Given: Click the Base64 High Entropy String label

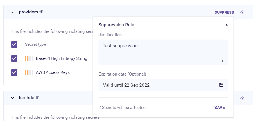Looking at the screenshot, I should tap(61, 58).
